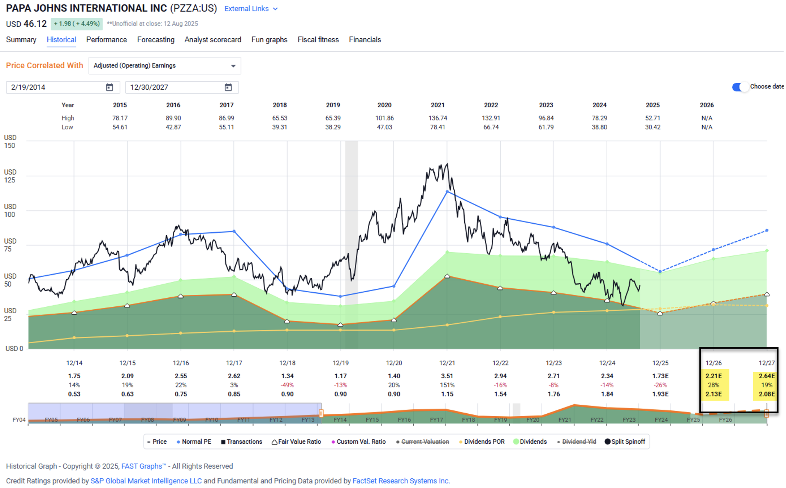Click the end date field 12/30/2027
786x488 pixels.
pyautogui.click(x=182, y=87)
